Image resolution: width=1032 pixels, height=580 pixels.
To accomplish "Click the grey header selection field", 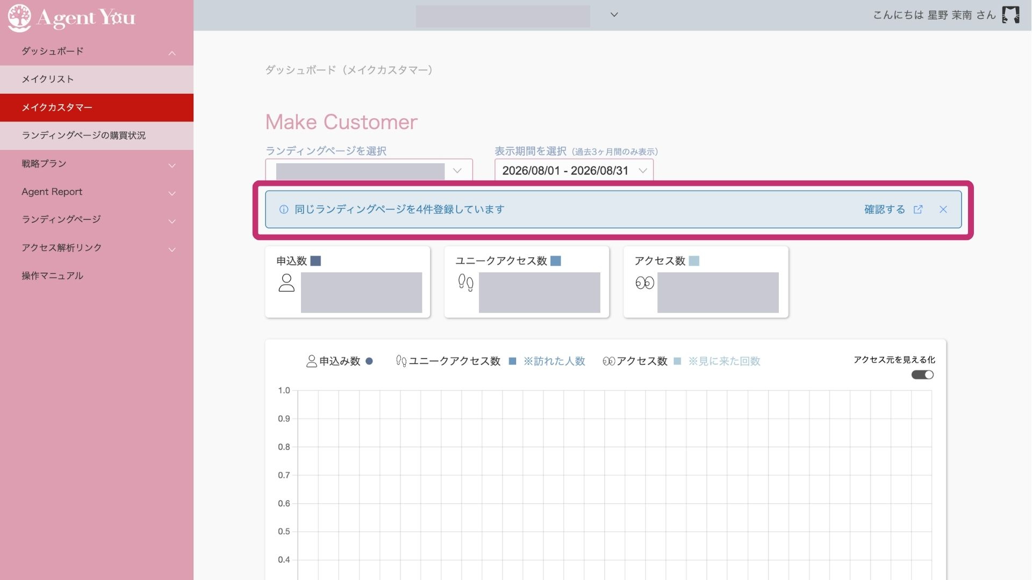I will point(503,16).
